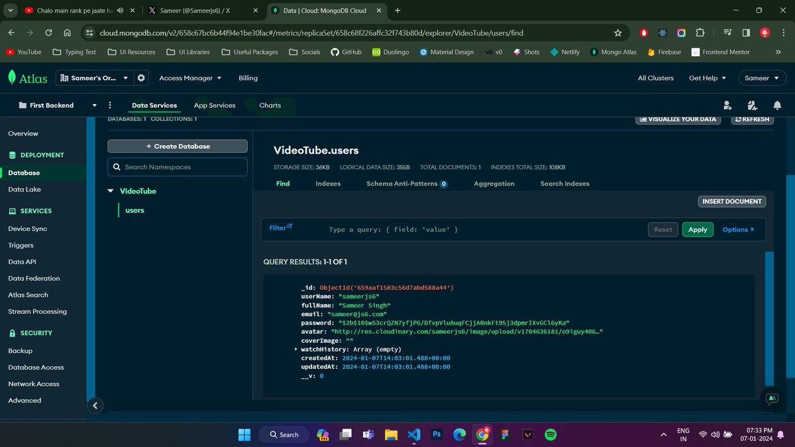Select the users collection in the tree

(134, 211)
